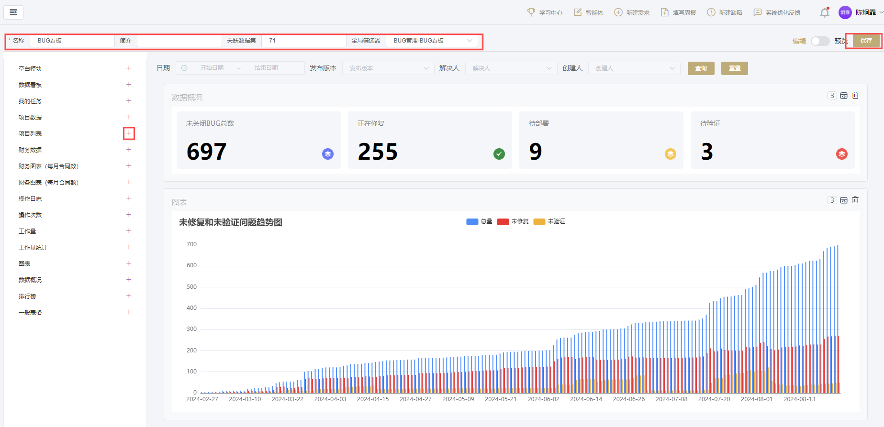Add the 财务数据 component with its plus icon

(129, 150)
